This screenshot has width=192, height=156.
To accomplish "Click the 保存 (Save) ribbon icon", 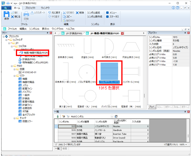I will click(x=6, y=16).
